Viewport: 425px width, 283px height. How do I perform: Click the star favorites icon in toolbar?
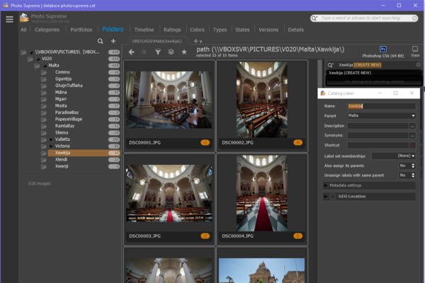tap(184, 52)
